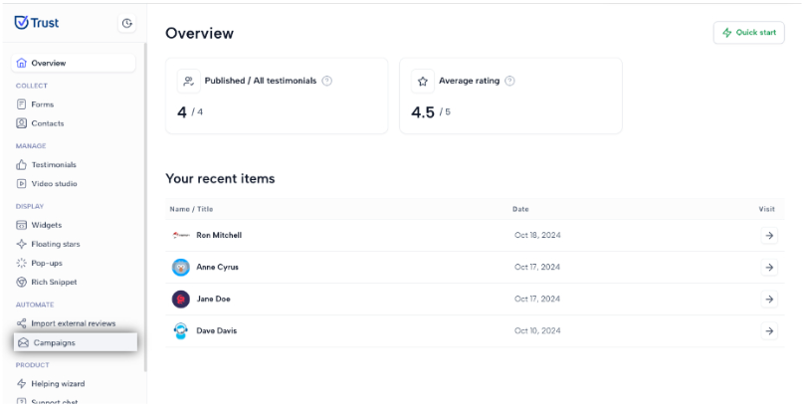Click the Pop-ups burst icon
The width and height of the screenshot is (803, 405).
(22, 263)
